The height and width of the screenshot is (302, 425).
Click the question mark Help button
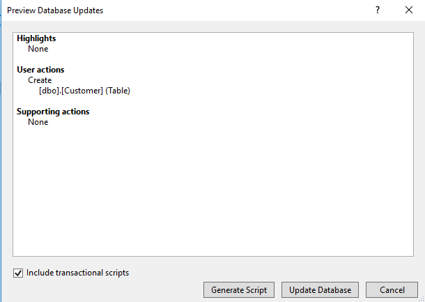[377, 10]
